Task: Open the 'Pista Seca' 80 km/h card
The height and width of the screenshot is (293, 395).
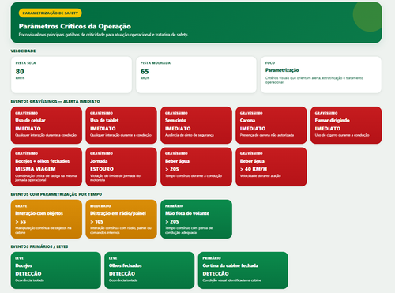Action: (x=71, y=75)
